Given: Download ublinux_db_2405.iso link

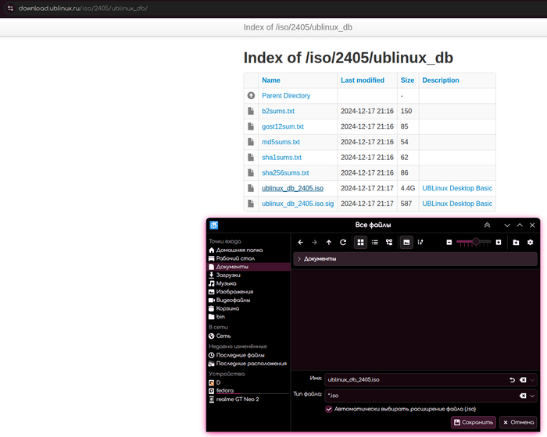Looking at the screenshot, I should coord(293,188).
